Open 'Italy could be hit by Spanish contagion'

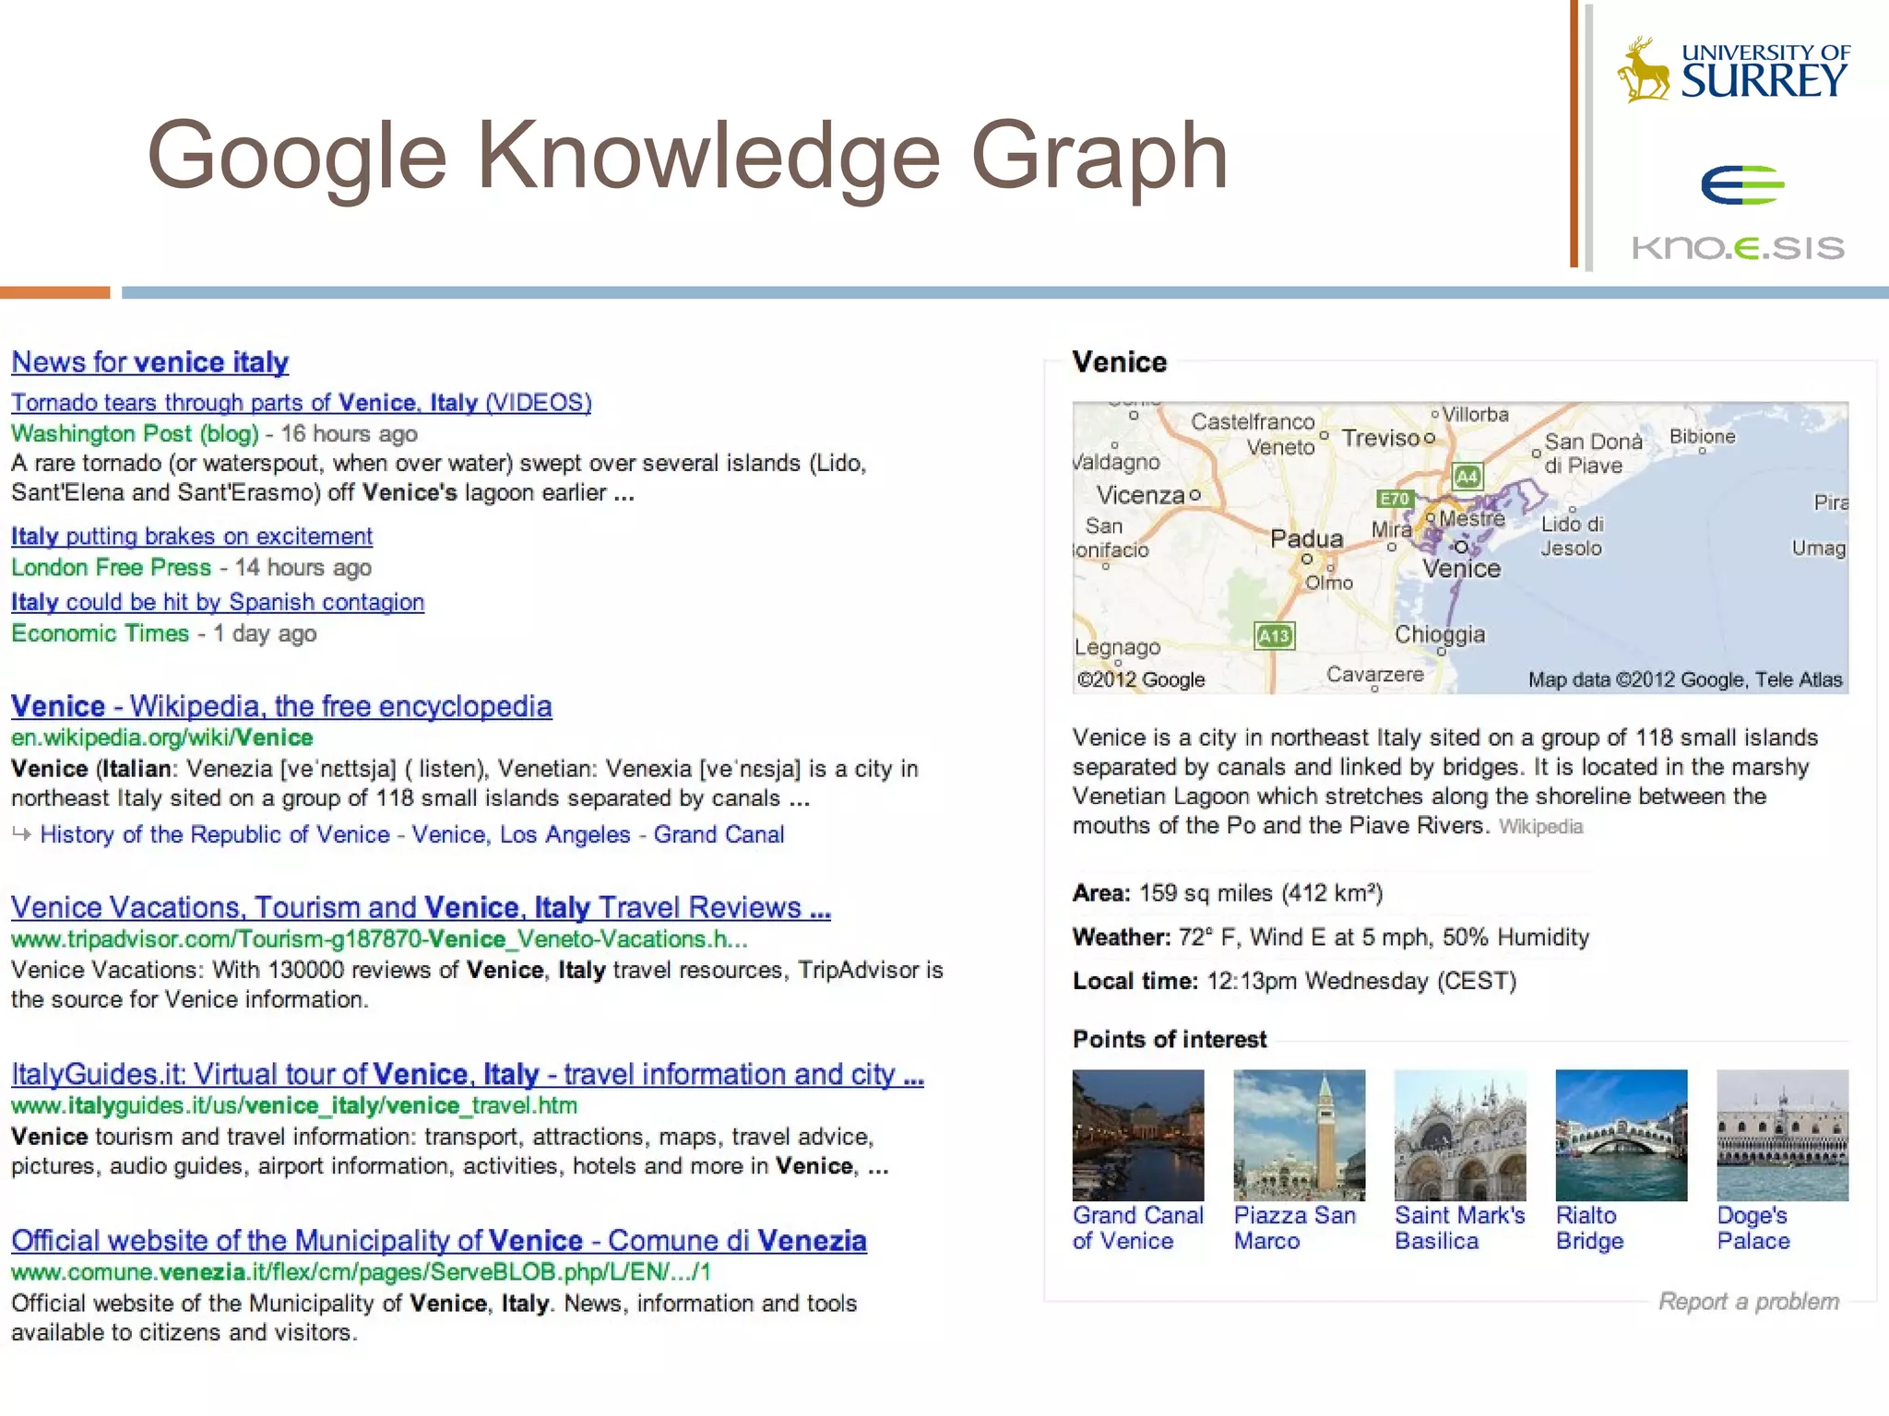tap(218, 602)
